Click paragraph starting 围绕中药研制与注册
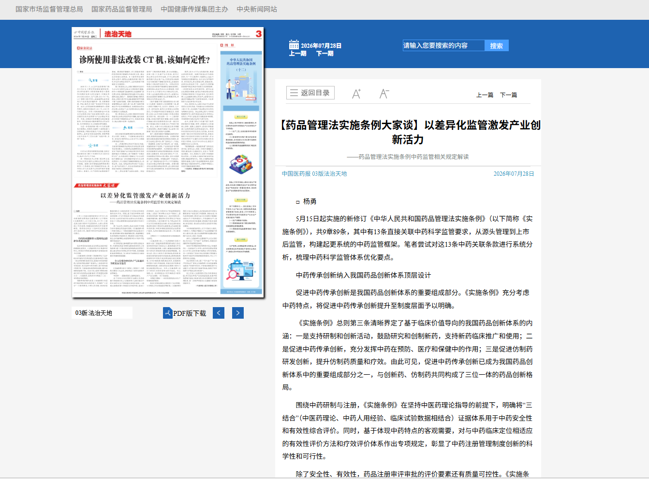This screenshot has height=479, width=649. pyautogui.click(x=408, y=431)
